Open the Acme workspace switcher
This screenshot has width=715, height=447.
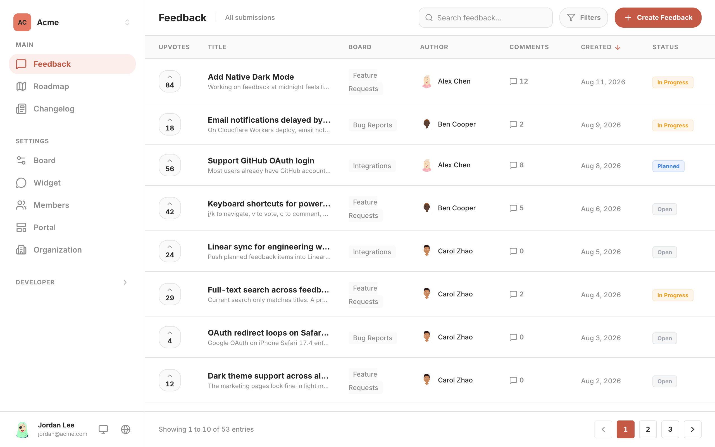coord(72,22)
